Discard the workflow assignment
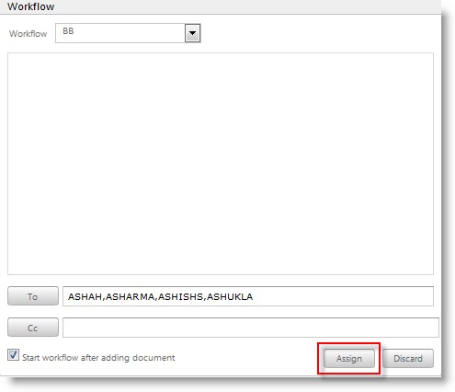The width and height of the screenshot is (455, 392). 408,358
